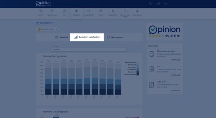Click the Rapport prix legend color swatch
The height and width of the screenshot is (118, 216).
[138, 72]
